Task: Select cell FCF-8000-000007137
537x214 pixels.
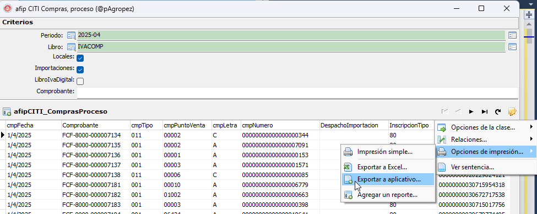Action: 95,165
